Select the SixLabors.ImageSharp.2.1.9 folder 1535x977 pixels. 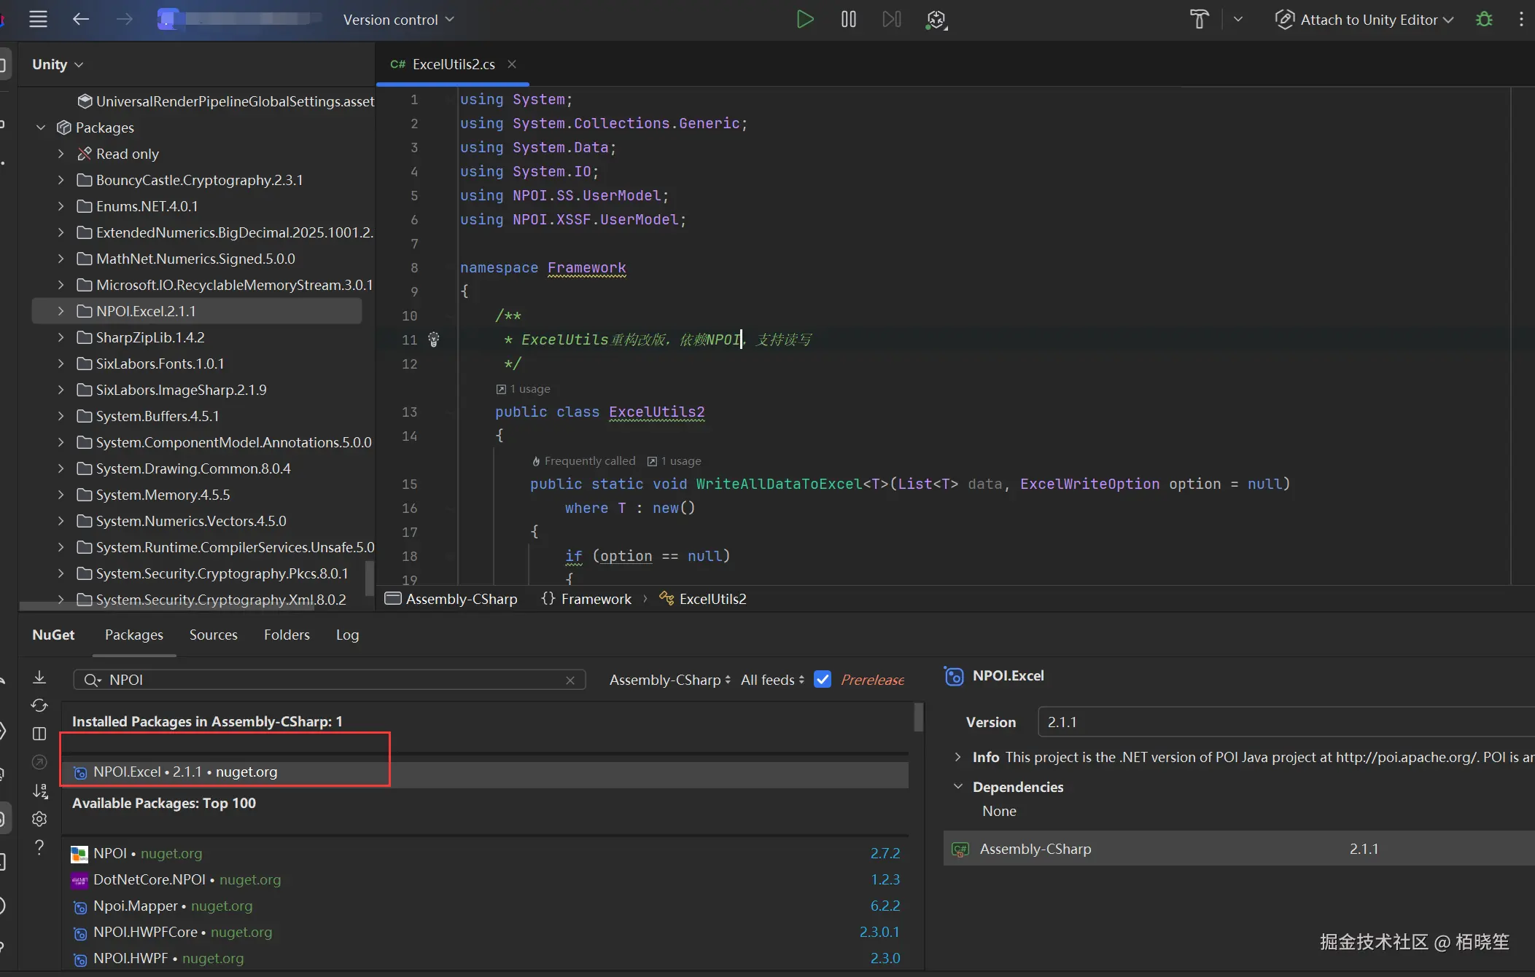click(182, 390)
